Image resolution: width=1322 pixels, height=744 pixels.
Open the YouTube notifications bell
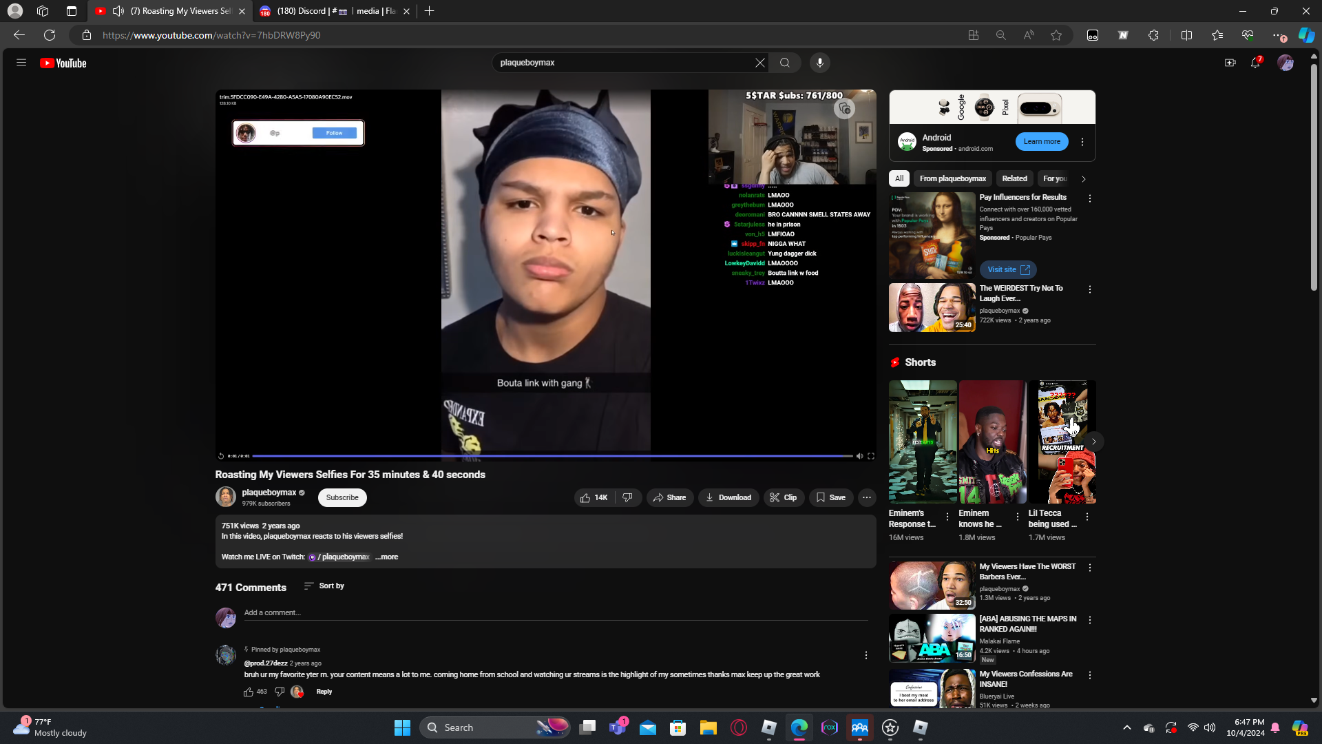(1256, 63)
